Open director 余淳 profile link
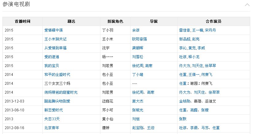Image resolution: width=253 pixels, height=134 pixels. (x=136, y=31)
